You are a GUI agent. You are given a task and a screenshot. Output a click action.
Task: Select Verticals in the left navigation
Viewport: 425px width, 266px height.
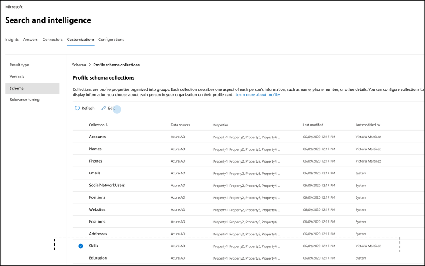[x=17, y=77]
